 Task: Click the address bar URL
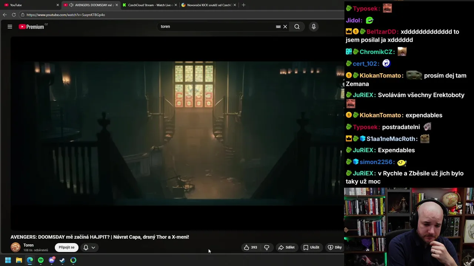pyautogui.click(x=66, y=15)
